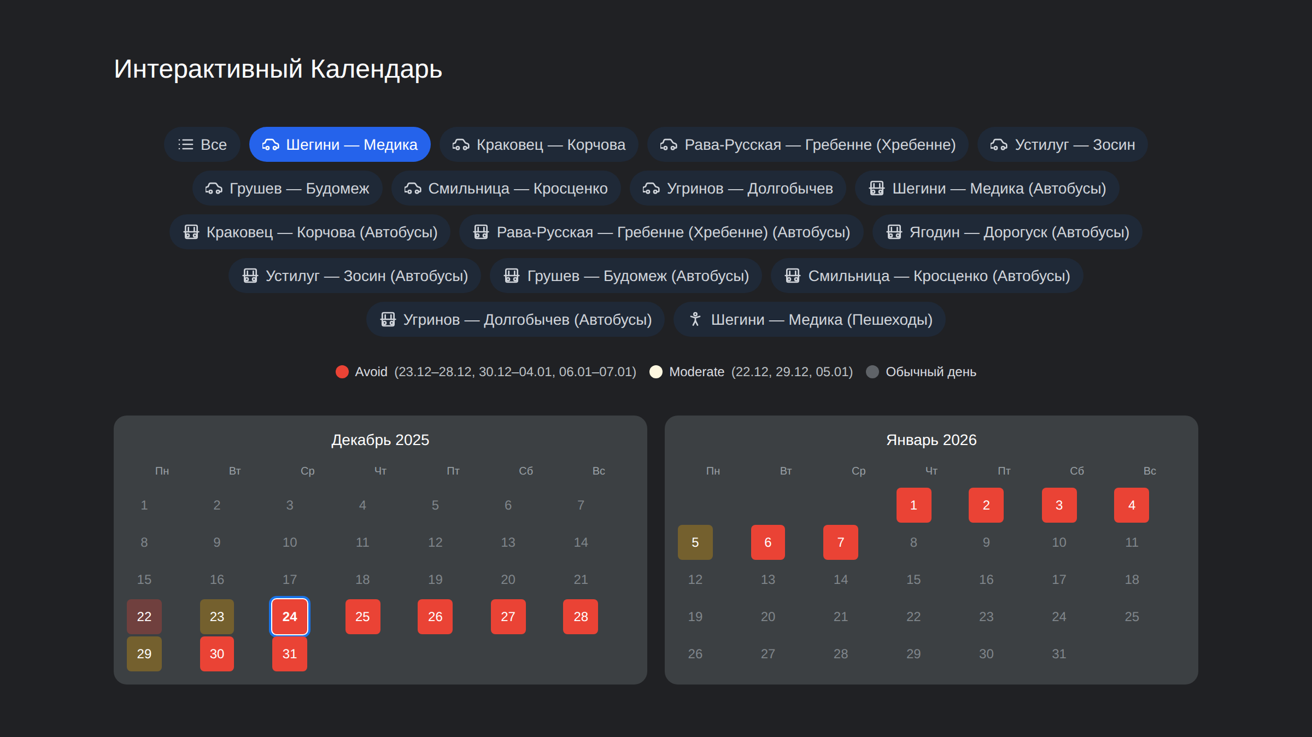Click the car icon on Устилуг — Зосин
The width and height of the screenshot is (1312, 737).
[x=999, y=144]
